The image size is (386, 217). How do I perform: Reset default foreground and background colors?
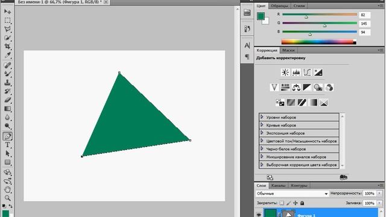[x=4, y=206]
